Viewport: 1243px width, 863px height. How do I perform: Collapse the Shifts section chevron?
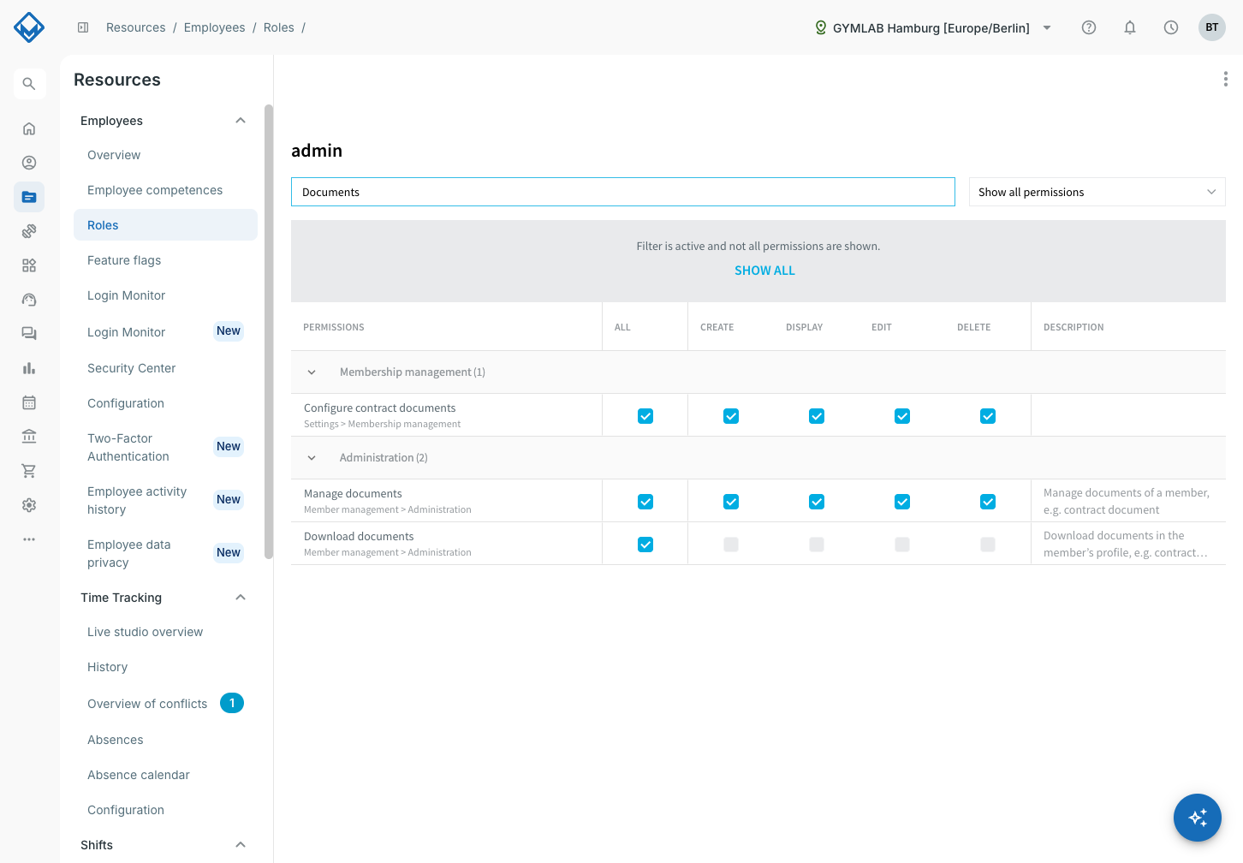tap(241, 845)
